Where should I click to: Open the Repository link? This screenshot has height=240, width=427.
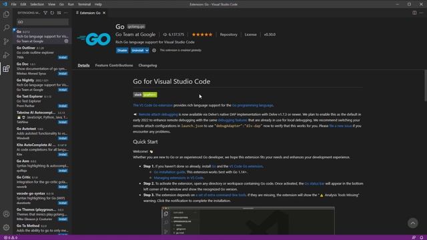click(x=228, y=35)
